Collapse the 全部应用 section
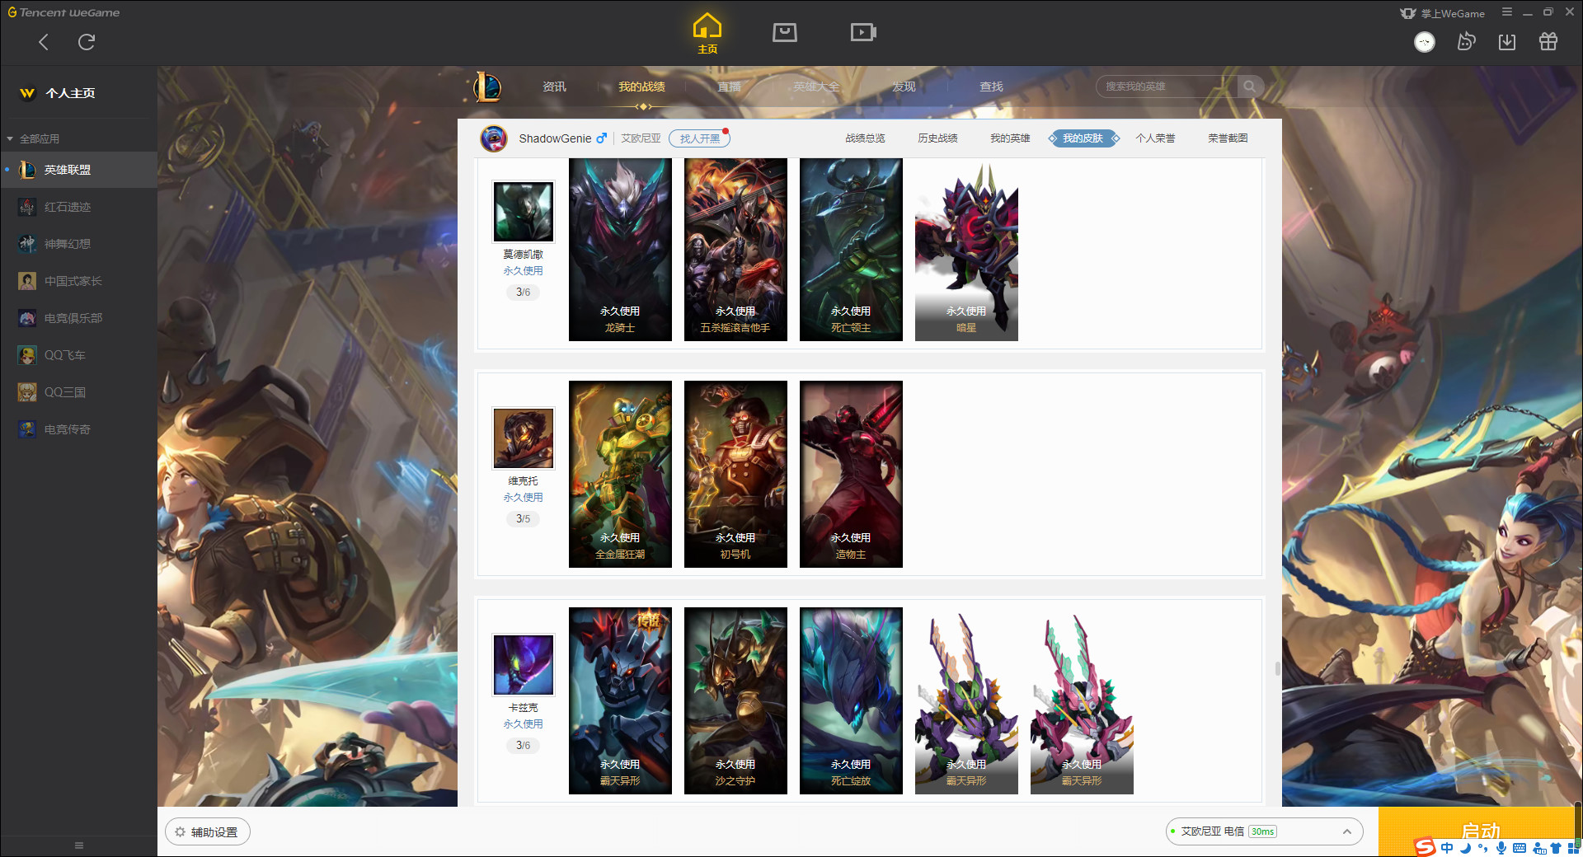The height and width of the screenshot is (857, 1583). click(33, 138)
